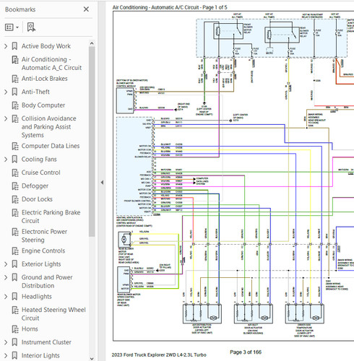This screenshot has height=361, width=354.
Task: Expand the Active Body Work bookmark
Action: tap(6, 46)
